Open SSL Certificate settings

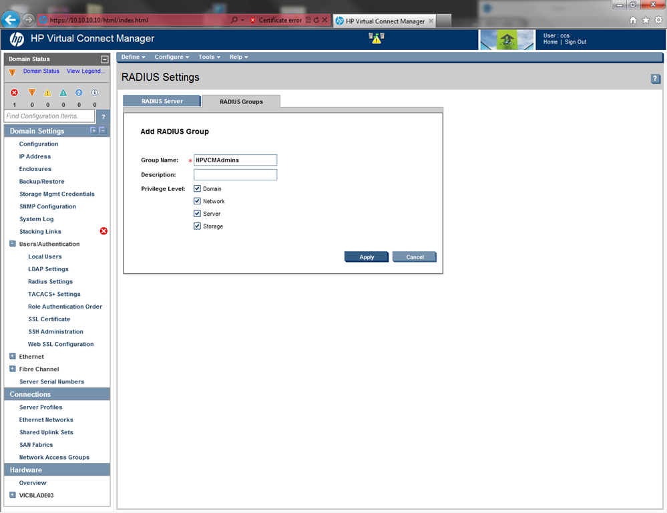click(49, 319)
